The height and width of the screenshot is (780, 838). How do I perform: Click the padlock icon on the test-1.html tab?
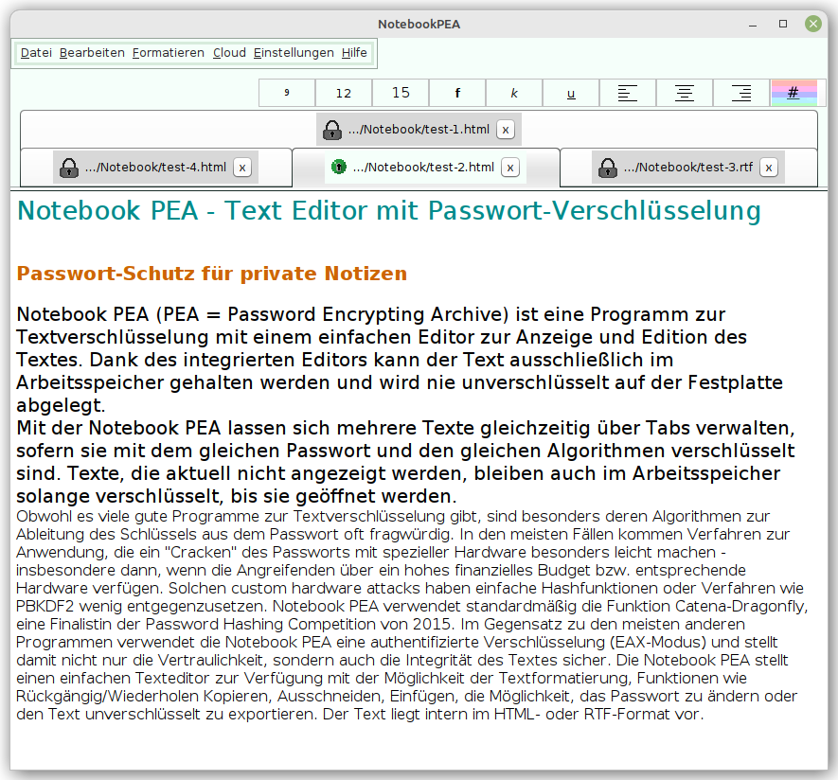pyautogui.click(x=333, y=128)
